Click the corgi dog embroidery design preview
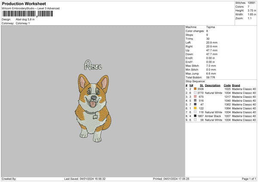 [x=92, y=107]
